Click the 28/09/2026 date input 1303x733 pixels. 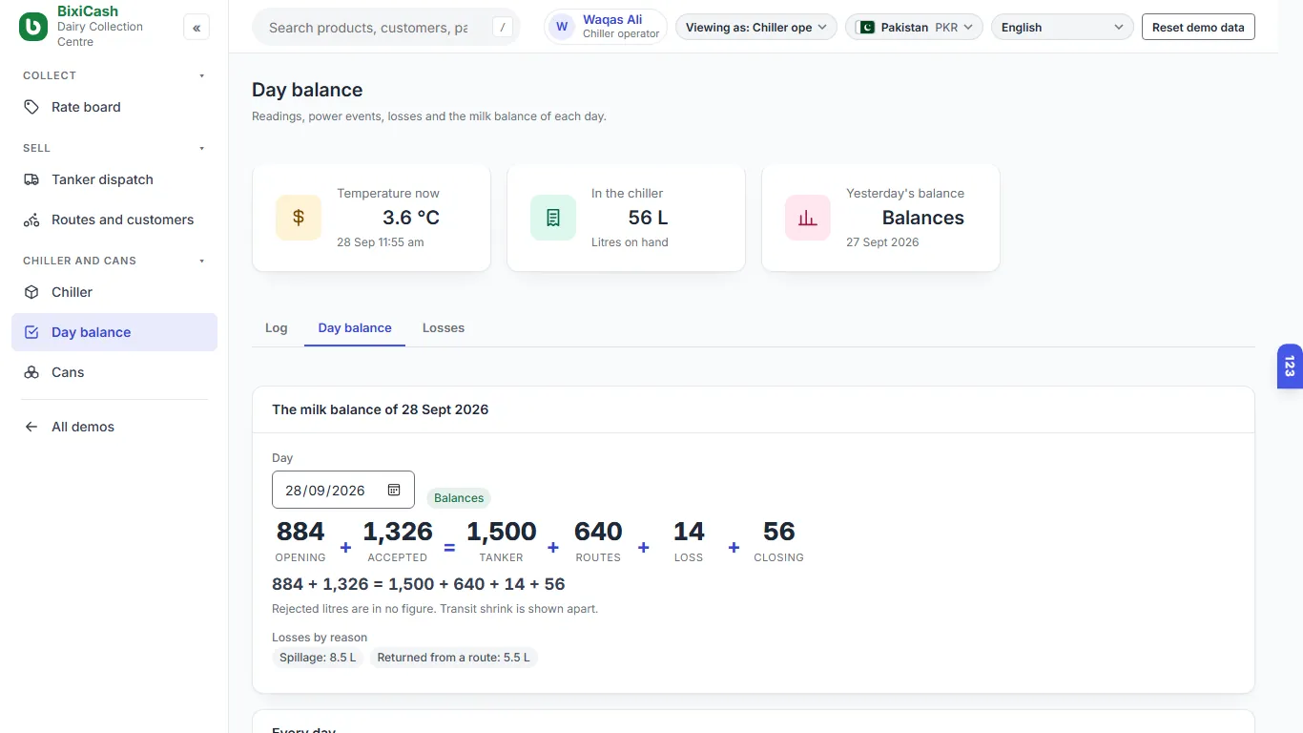click(x=343, y=490)
